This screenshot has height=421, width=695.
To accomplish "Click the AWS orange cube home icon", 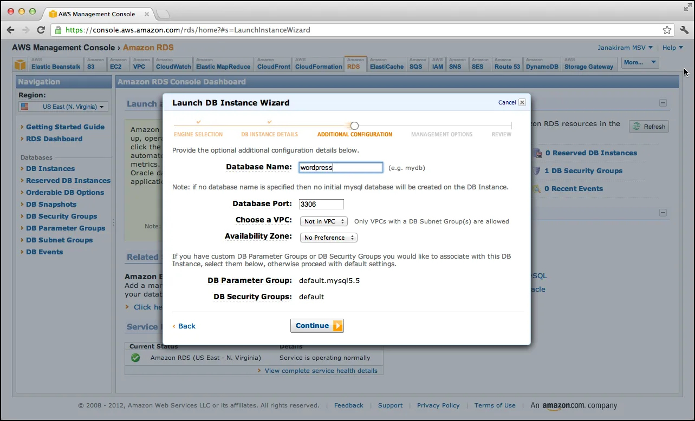I will click(x=20, y=65).
